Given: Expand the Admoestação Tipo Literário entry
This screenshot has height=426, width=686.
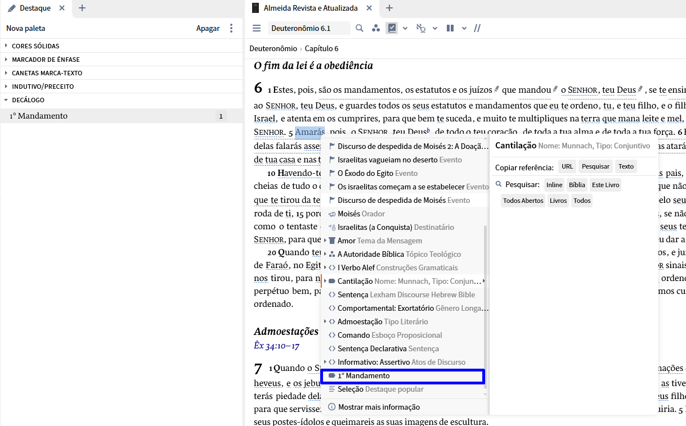Looking at the screenshot, I should 325,321.
